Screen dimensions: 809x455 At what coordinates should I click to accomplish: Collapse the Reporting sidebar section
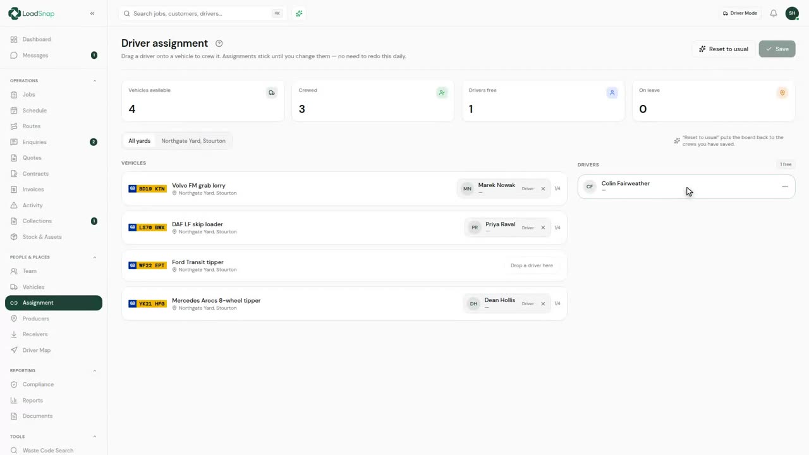click(x=95, y=370)
